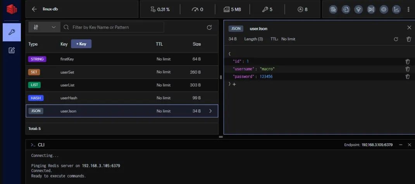Select the firstKey STRING row
This screenshot has height=184, width=415.
[x=122, y=59]
